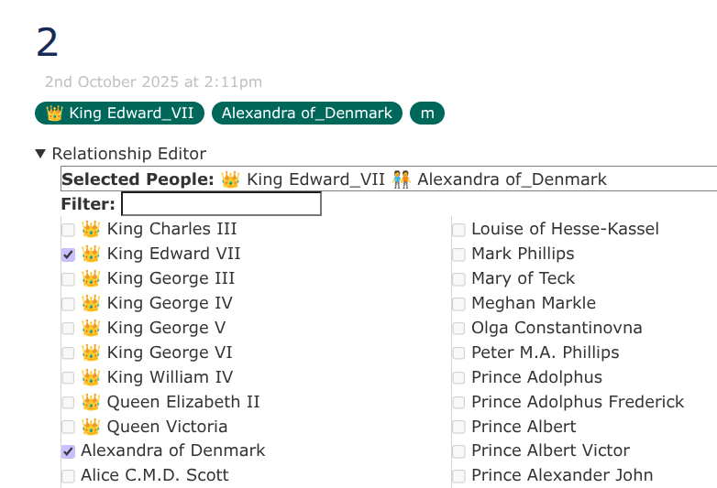717x488 pixels.
Task: Select the Mary of Teck checkbox
Action: pos(458,279)
